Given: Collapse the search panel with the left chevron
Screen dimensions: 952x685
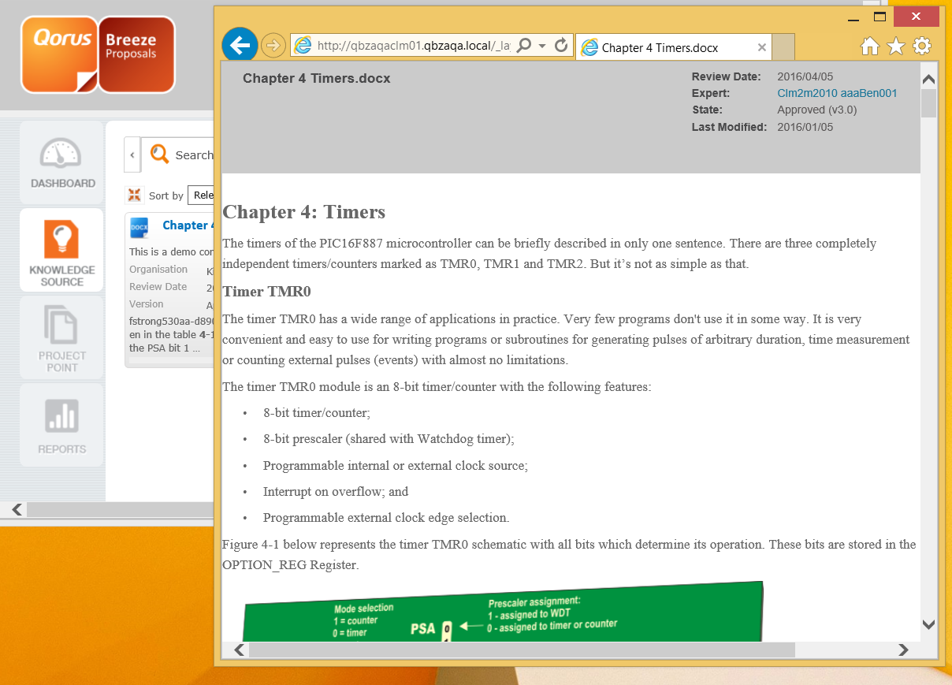Looking at the screenshot, I should [132, 154].
